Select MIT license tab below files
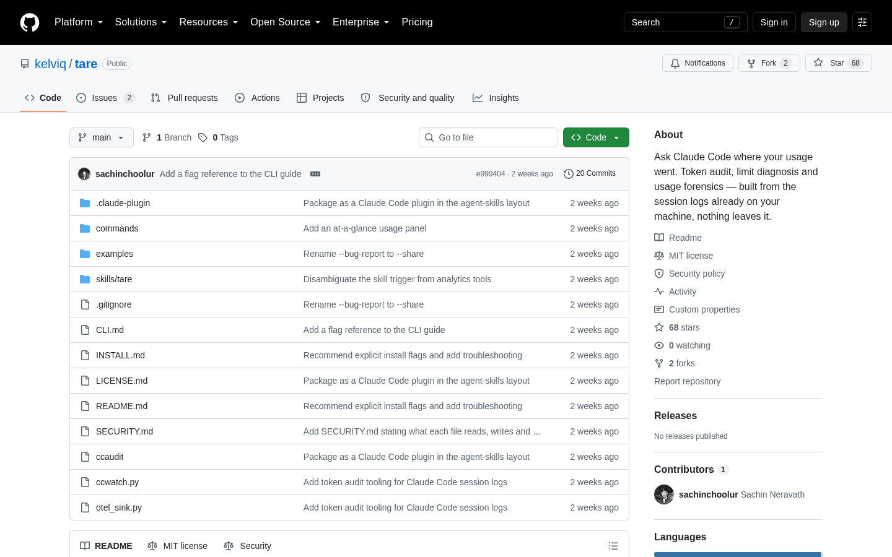 coord(177,546)
